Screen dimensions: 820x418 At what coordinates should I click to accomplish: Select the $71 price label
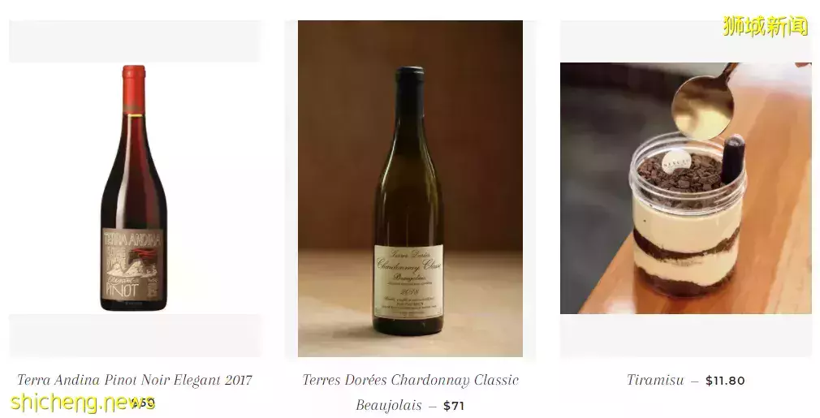pyautogui.click(x=453, y=406)
